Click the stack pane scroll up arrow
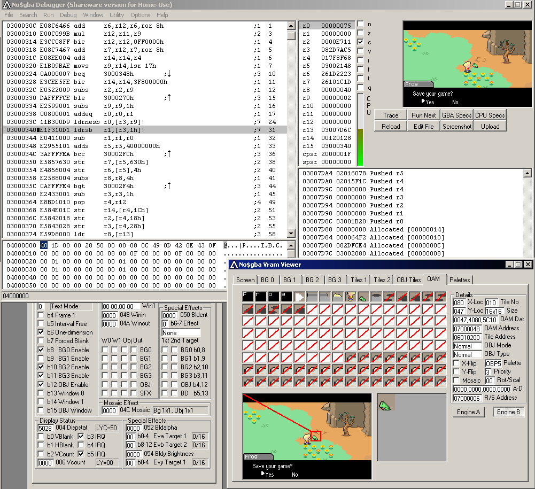 tap(527, 173)
